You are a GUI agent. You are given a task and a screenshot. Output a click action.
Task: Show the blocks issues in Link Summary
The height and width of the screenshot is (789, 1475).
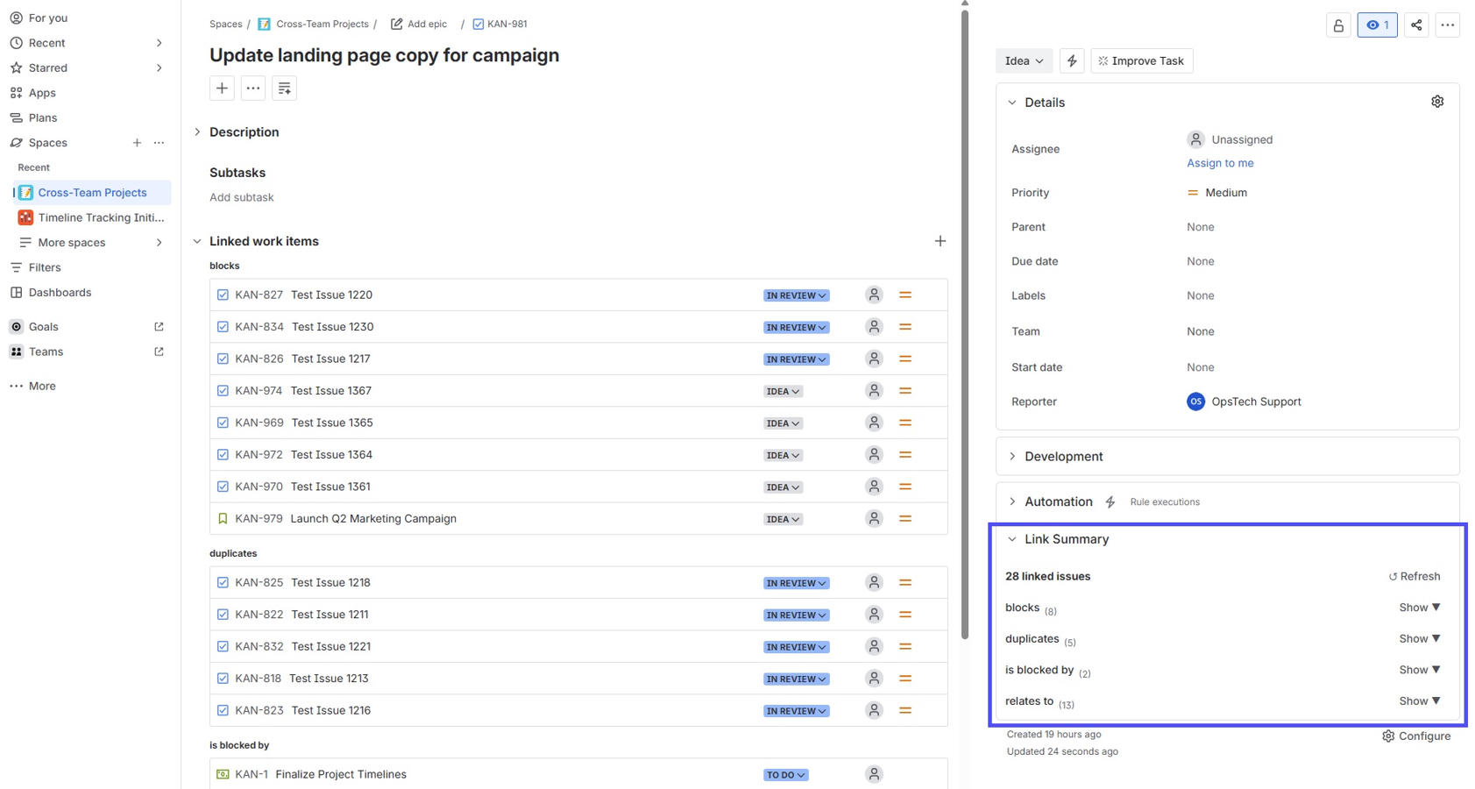(x=1418, y=607)
